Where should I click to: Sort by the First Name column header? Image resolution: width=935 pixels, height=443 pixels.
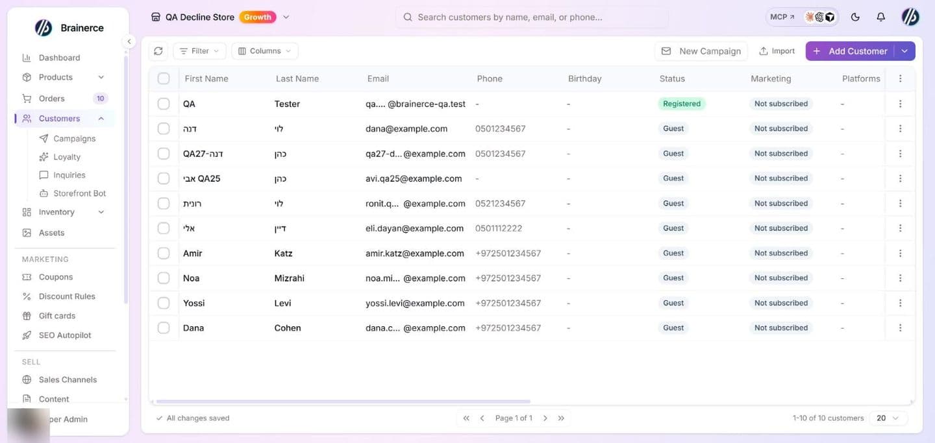[206, 78]
